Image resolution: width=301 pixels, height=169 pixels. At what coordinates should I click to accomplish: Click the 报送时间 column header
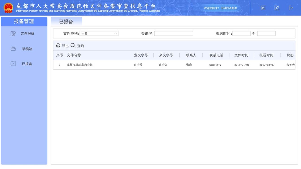[266, 55]
